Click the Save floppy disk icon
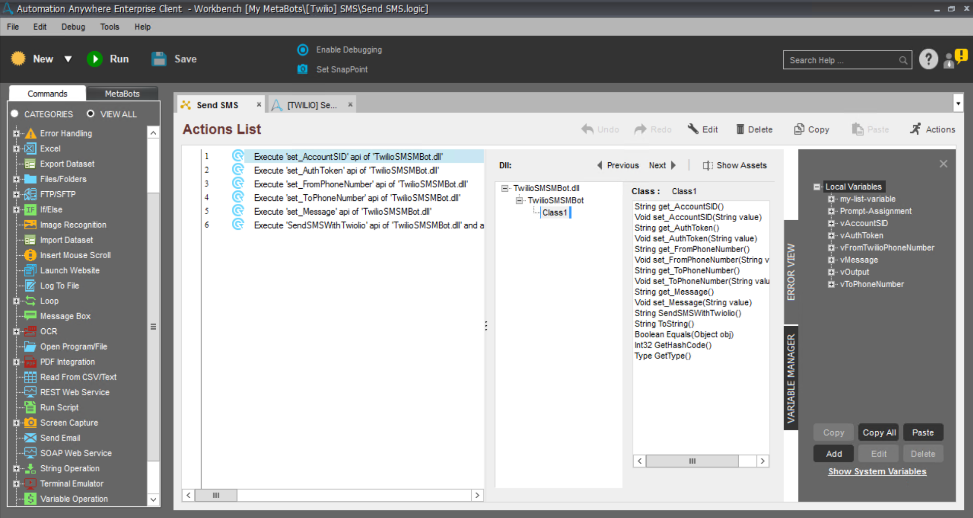 159,59
